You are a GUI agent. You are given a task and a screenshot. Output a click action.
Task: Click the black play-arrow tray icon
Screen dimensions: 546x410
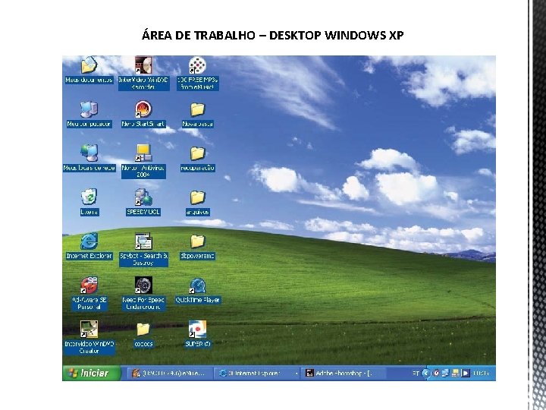click(x=465, y=373)
